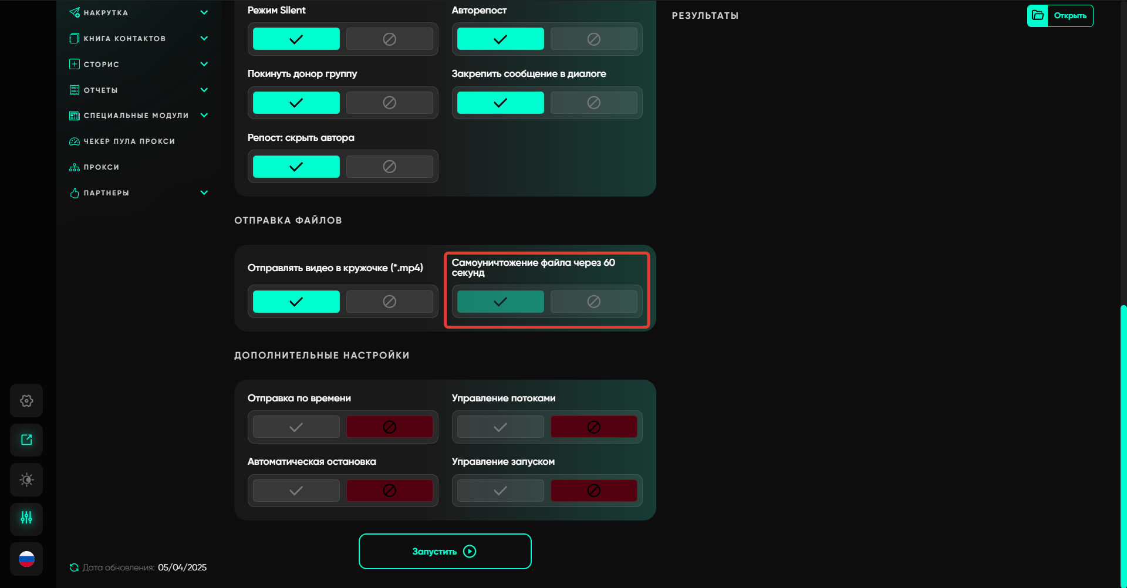
Task: Click the folder icon next to Открыть
Action: 1038,16
